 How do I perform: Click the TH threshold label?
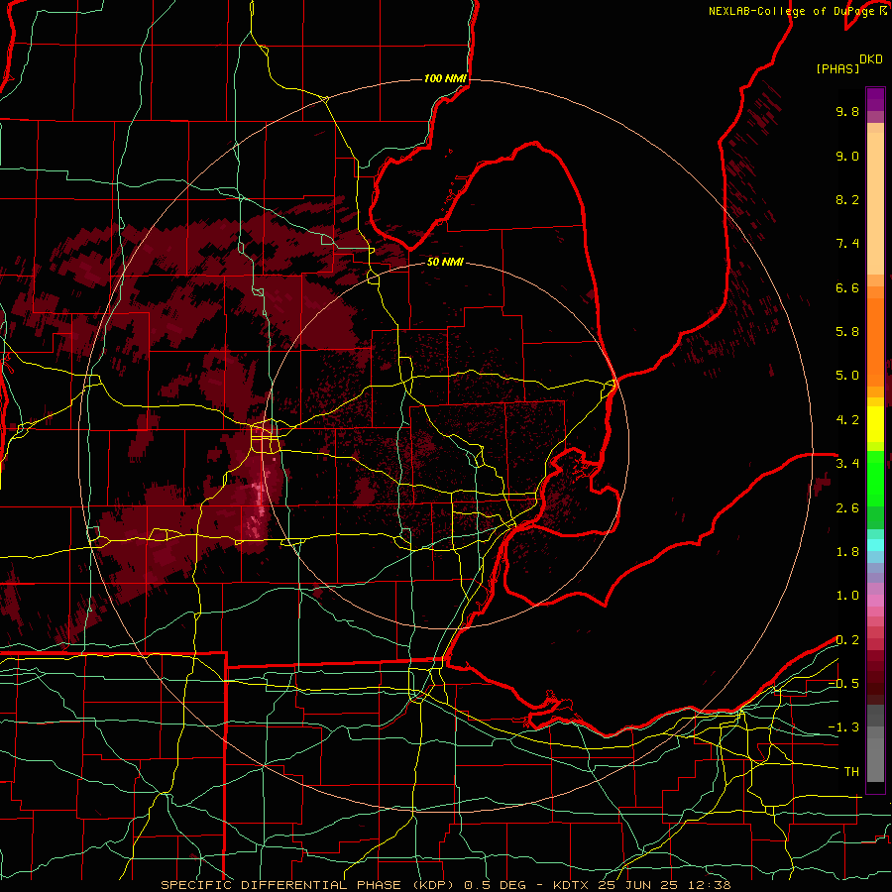851,772
